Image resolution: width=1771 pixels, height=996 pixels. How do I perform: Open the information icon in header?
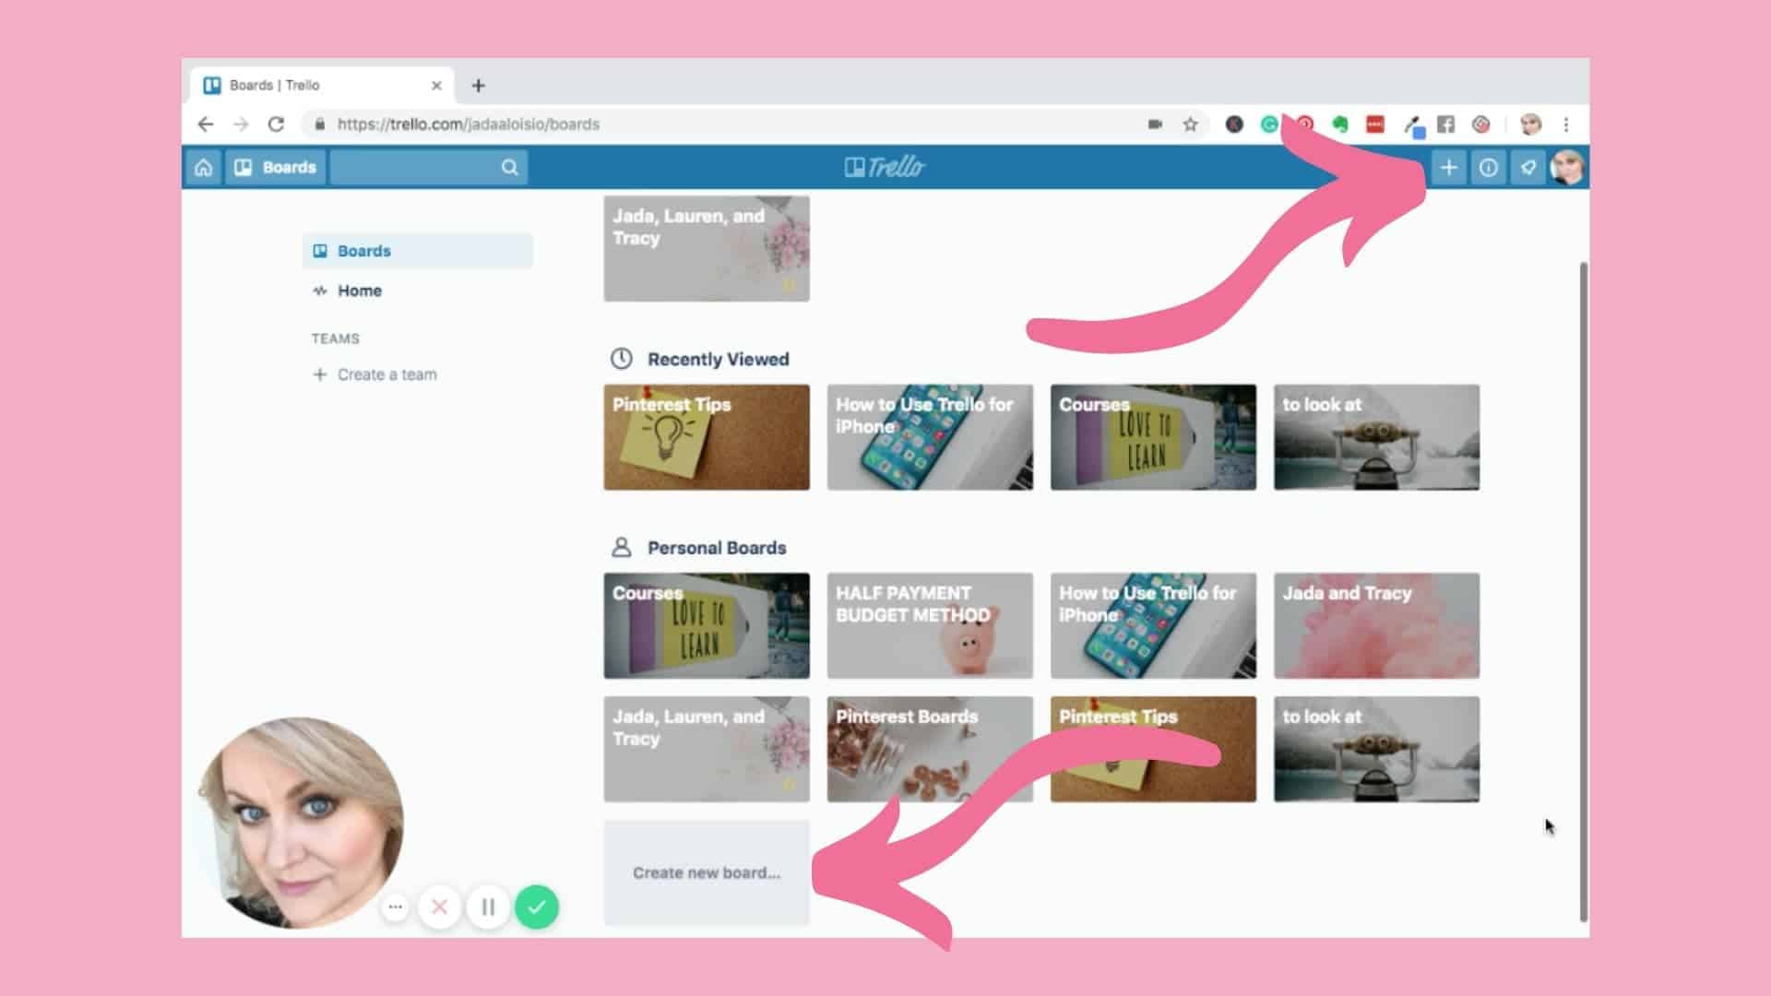1488,168
